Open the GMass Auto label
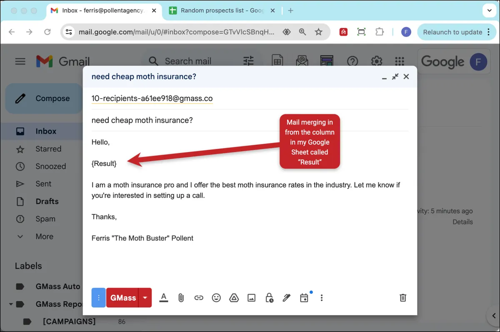The width and height of the screenshot is (500, 332). [57, 287]
